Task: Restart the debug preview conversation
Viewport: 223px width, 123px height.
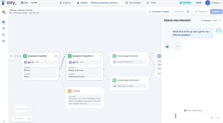Action: click(x=206, y=20)
